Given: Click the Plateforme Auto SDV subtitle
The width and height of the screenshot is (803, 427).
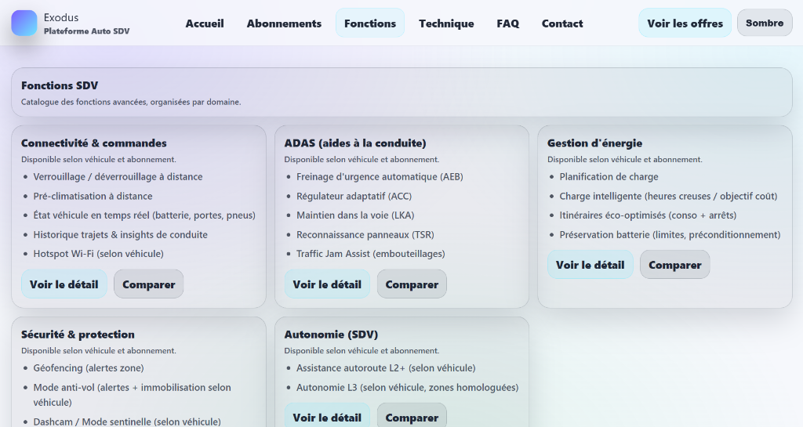Looking at the screenshot, I should (86, 31).
